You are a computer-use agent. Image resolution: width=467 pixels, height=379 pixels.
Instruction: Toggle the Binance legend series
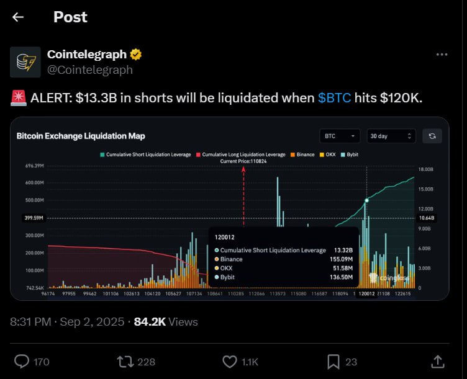(302, 154)
